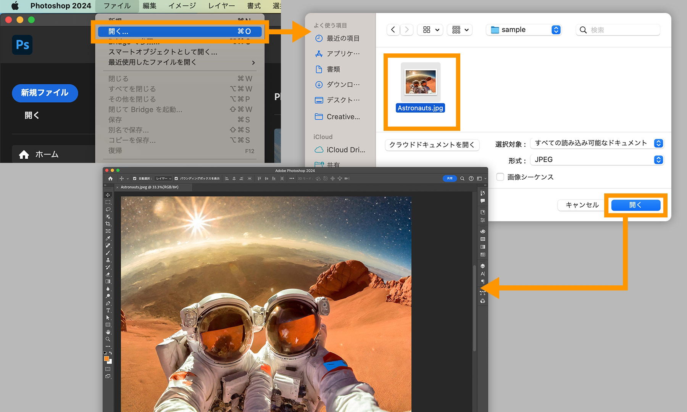This screenshot has width=687, height=412.
Task: Open the ファイル menu
Action: pos(117,6)
